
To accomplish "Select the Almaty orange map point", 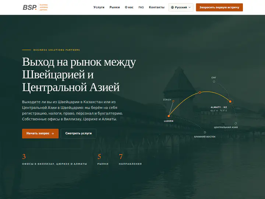I will (x=230, y=102).
